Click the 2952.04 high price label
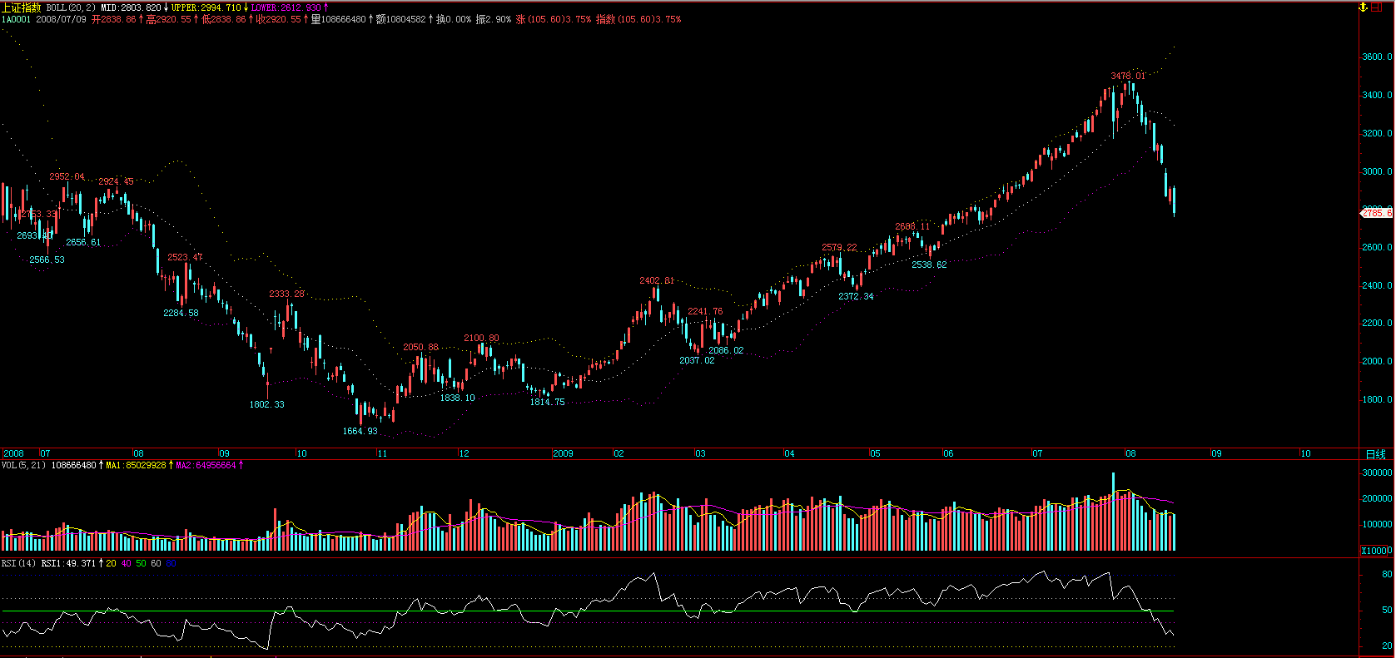This screenshot has width=1396, height=658. 67,177
